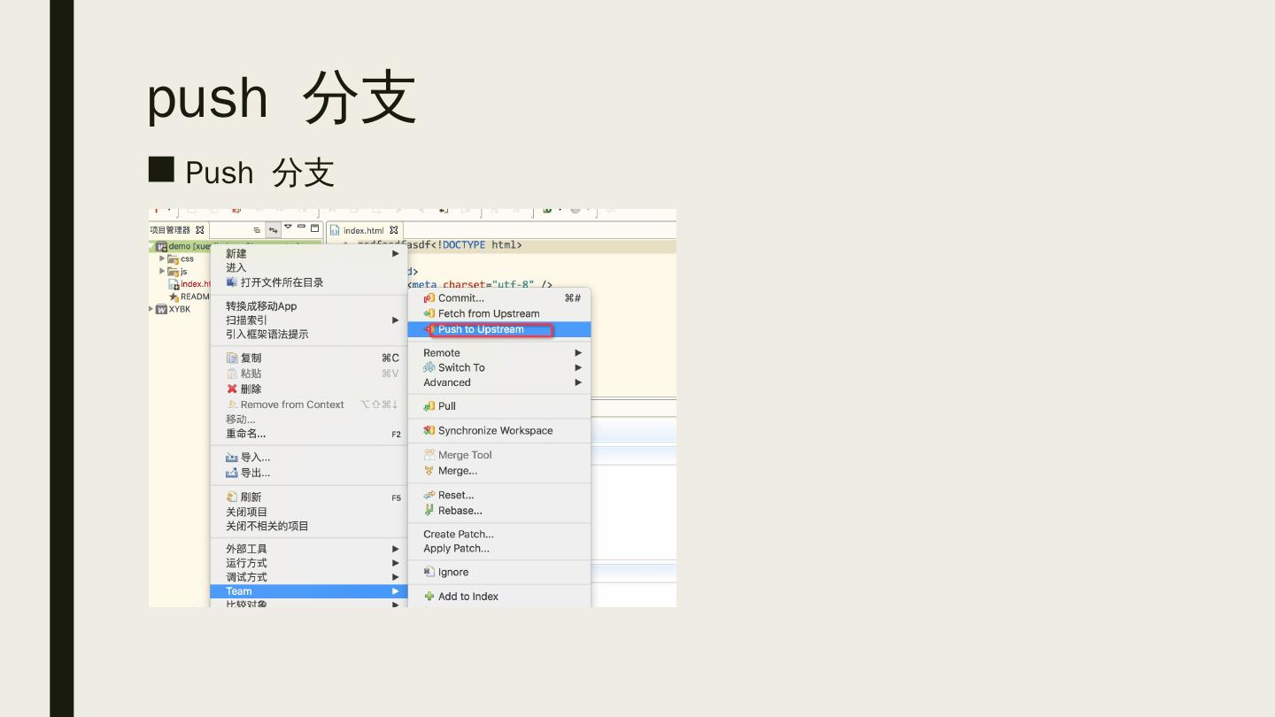Click the Pull icon

click(x=429, y=406)
